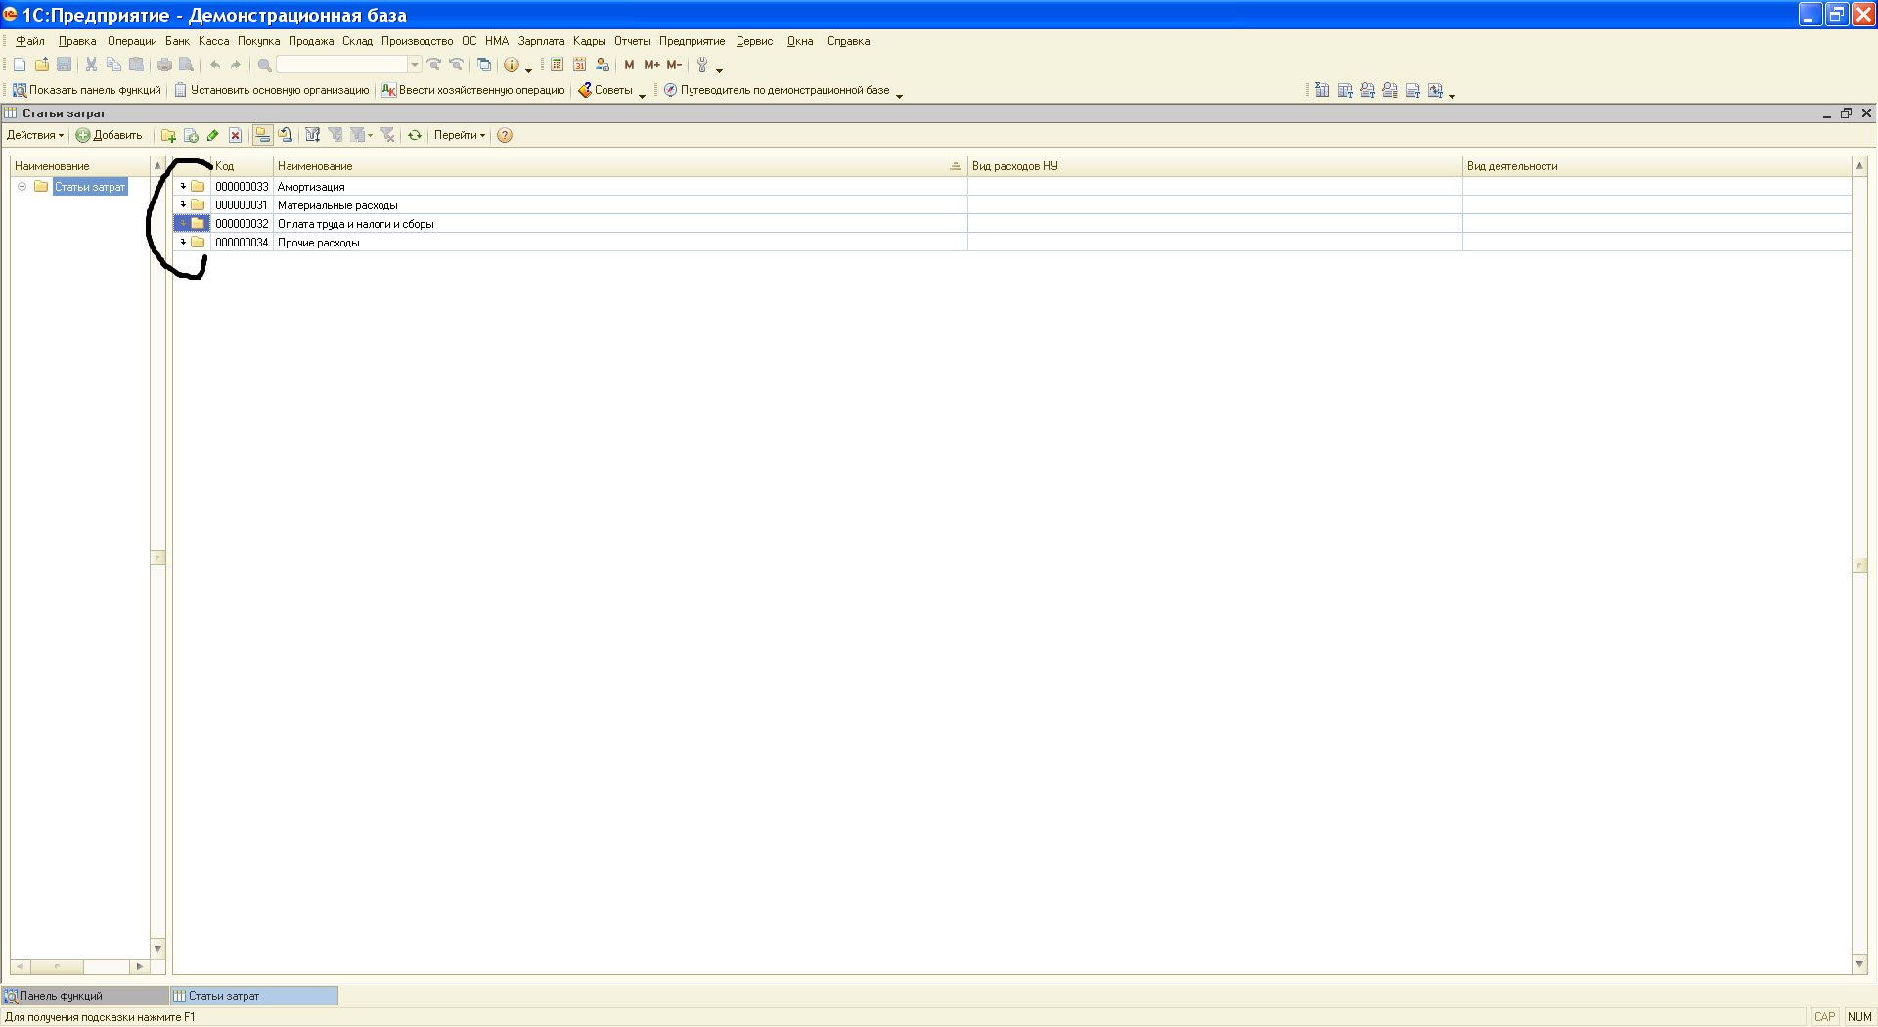Open the Производство menu
This screenshot has width=1878, height=1027.
(417, 41)
